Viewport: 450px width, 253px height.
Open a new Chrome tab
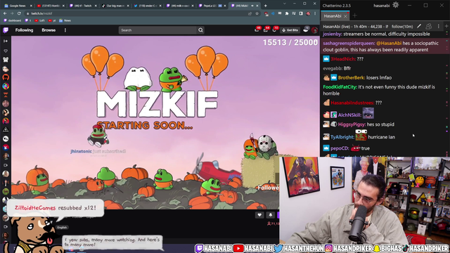pyautogui.click(x=266, y=6)
